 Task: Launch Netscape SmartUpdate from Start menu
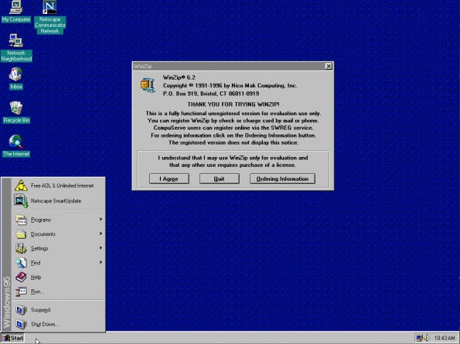(x=58, y=201)
